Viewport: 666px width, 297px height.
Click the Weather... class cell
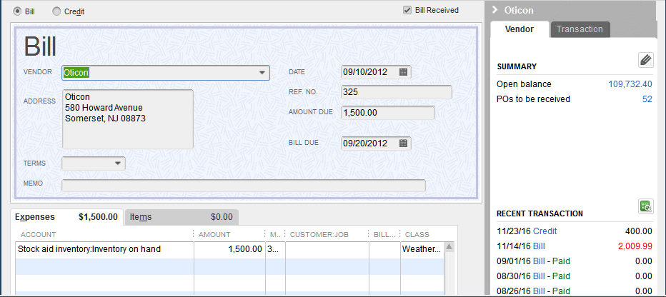(422, 249)
